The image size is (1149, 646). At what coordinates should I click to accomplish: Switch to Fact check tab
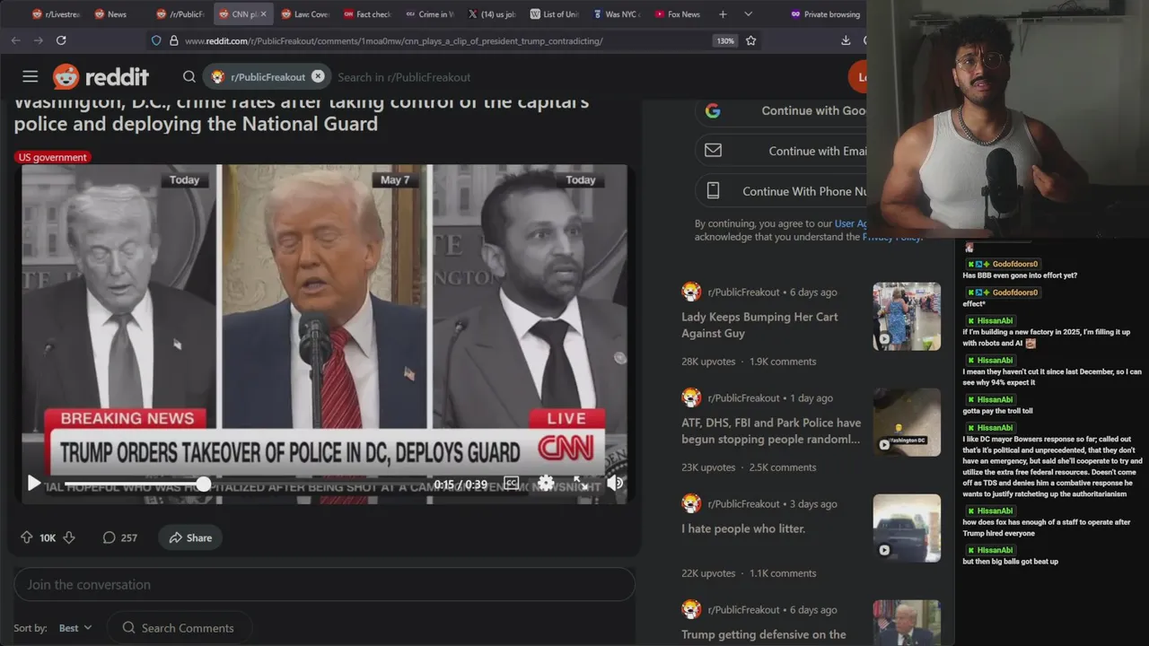tap(367, 14)
